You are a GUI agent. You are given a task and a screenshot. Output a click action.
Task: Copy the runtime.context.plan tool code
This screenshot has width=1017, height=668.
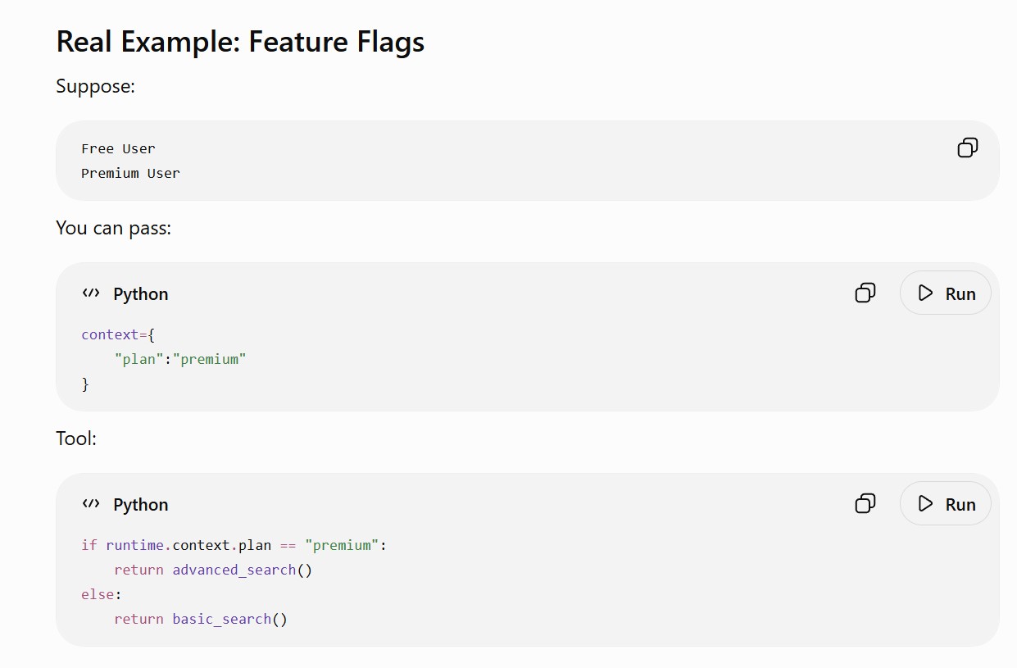point(865,504)
